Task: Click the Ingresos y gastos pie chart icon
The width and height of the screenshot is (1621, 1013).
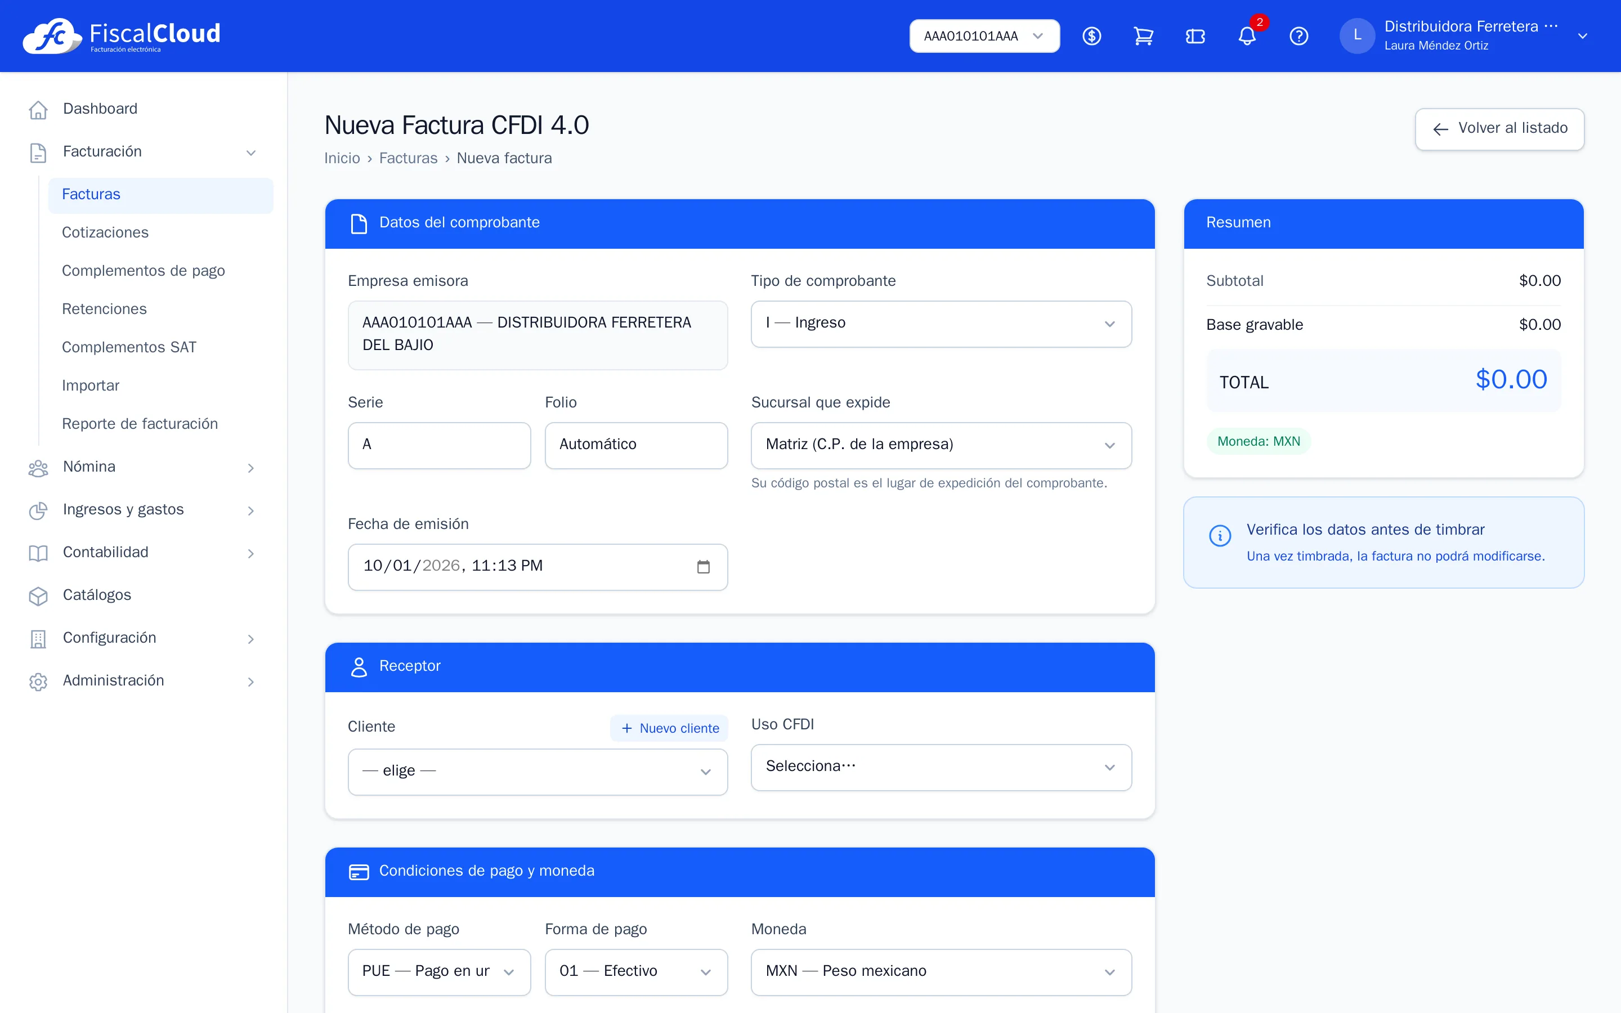Action: coord(38,510)
